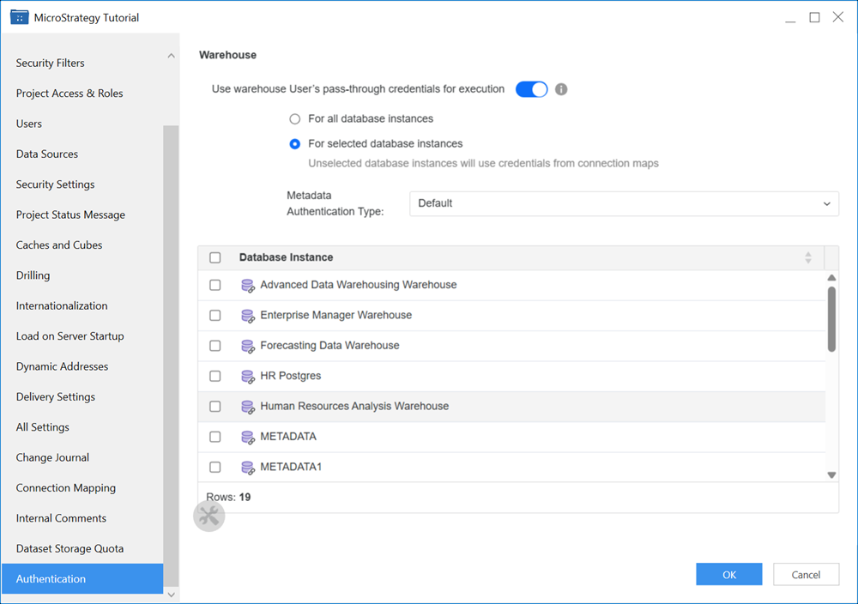Click database icon for Enterprise Manager Warehouse
The image size is (858, 604).
tap(248, 316)
